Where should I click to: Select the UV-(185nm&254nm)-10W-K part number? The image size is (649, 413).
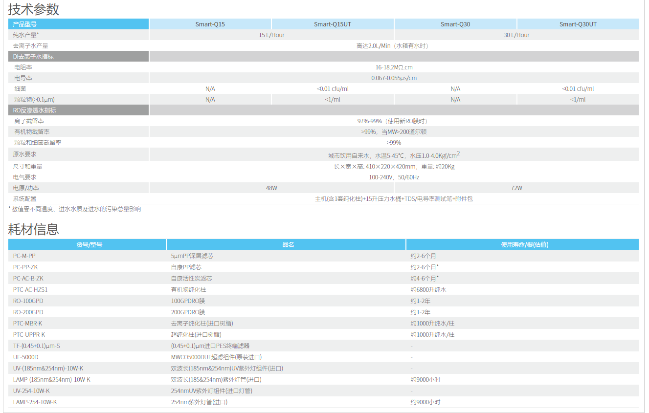tap(48, 369)
